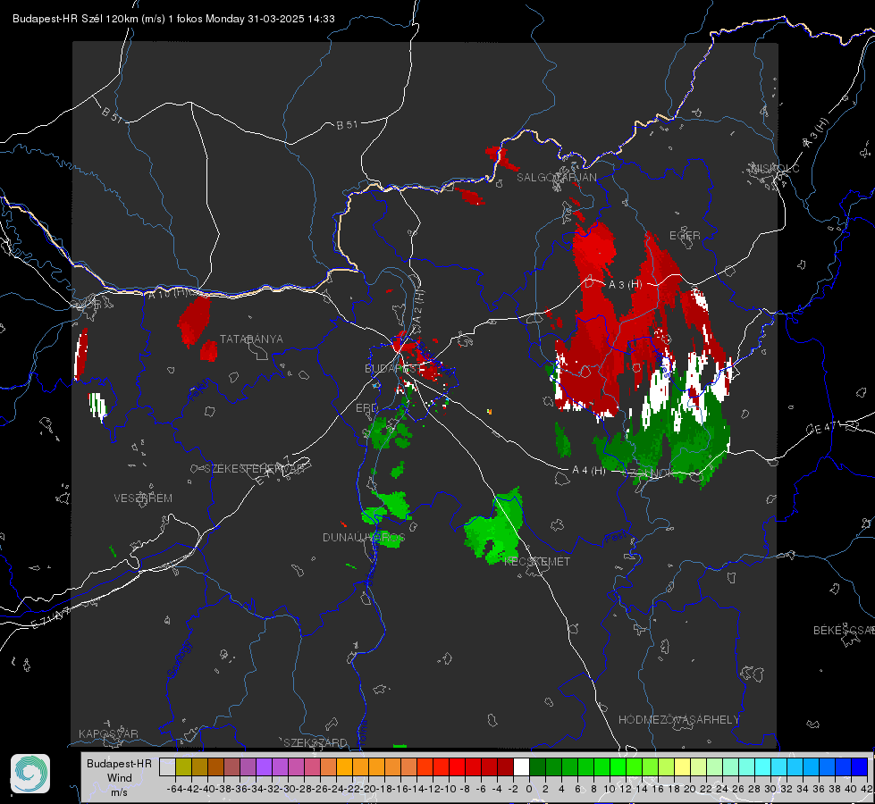This screenshot has height=804, width=875.
Task: Click the MISKOLC city label
Action: tap(776, 169)
